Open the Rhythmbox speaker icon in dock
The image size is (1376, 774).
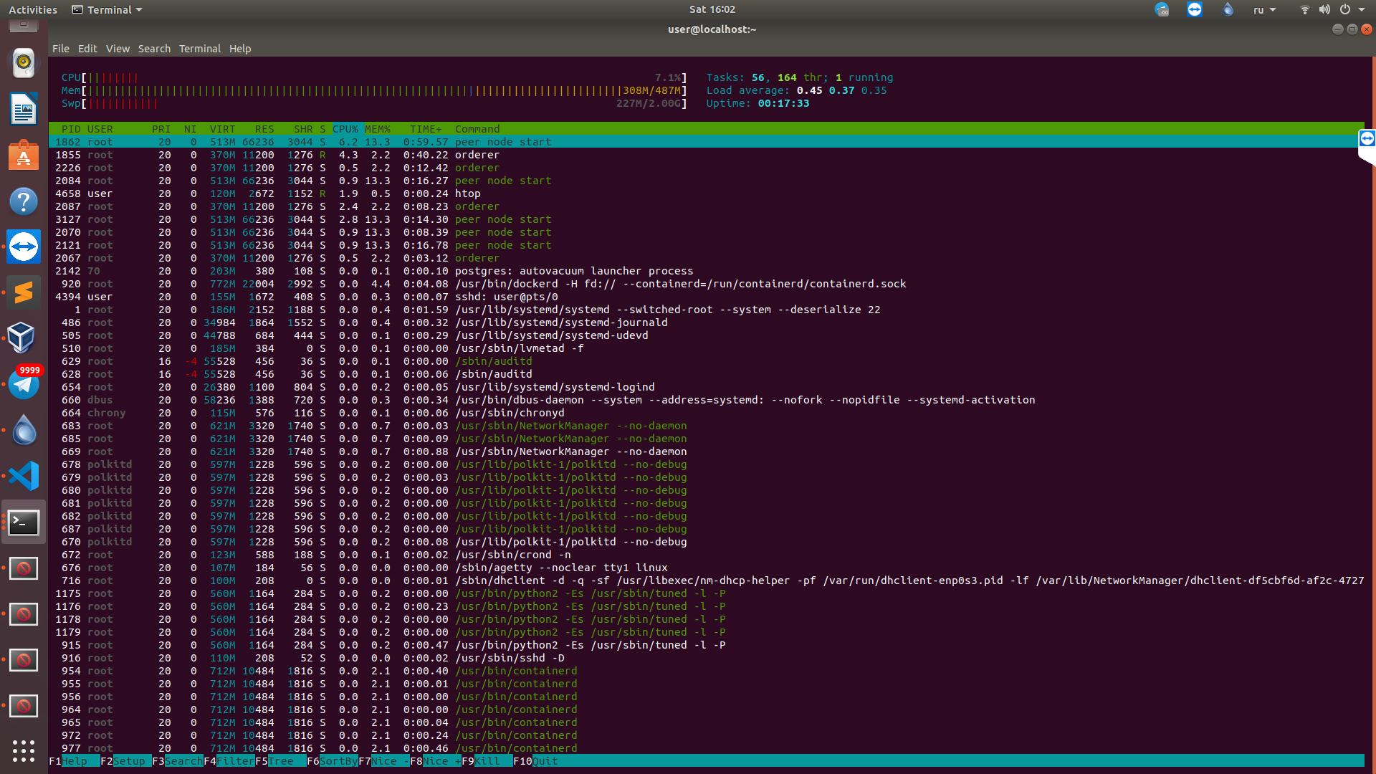click(x=24, y=64)
